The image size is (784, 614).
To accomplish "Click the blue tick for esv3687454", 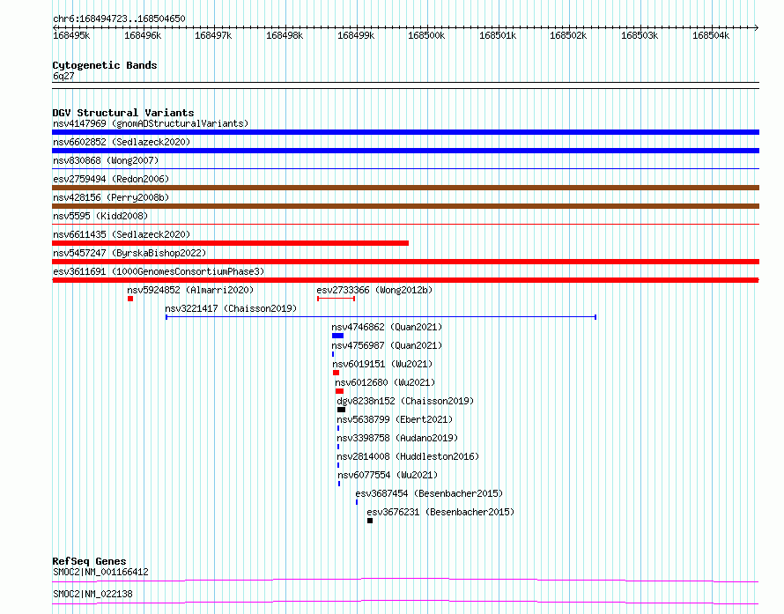I will [x=357, y=502].
